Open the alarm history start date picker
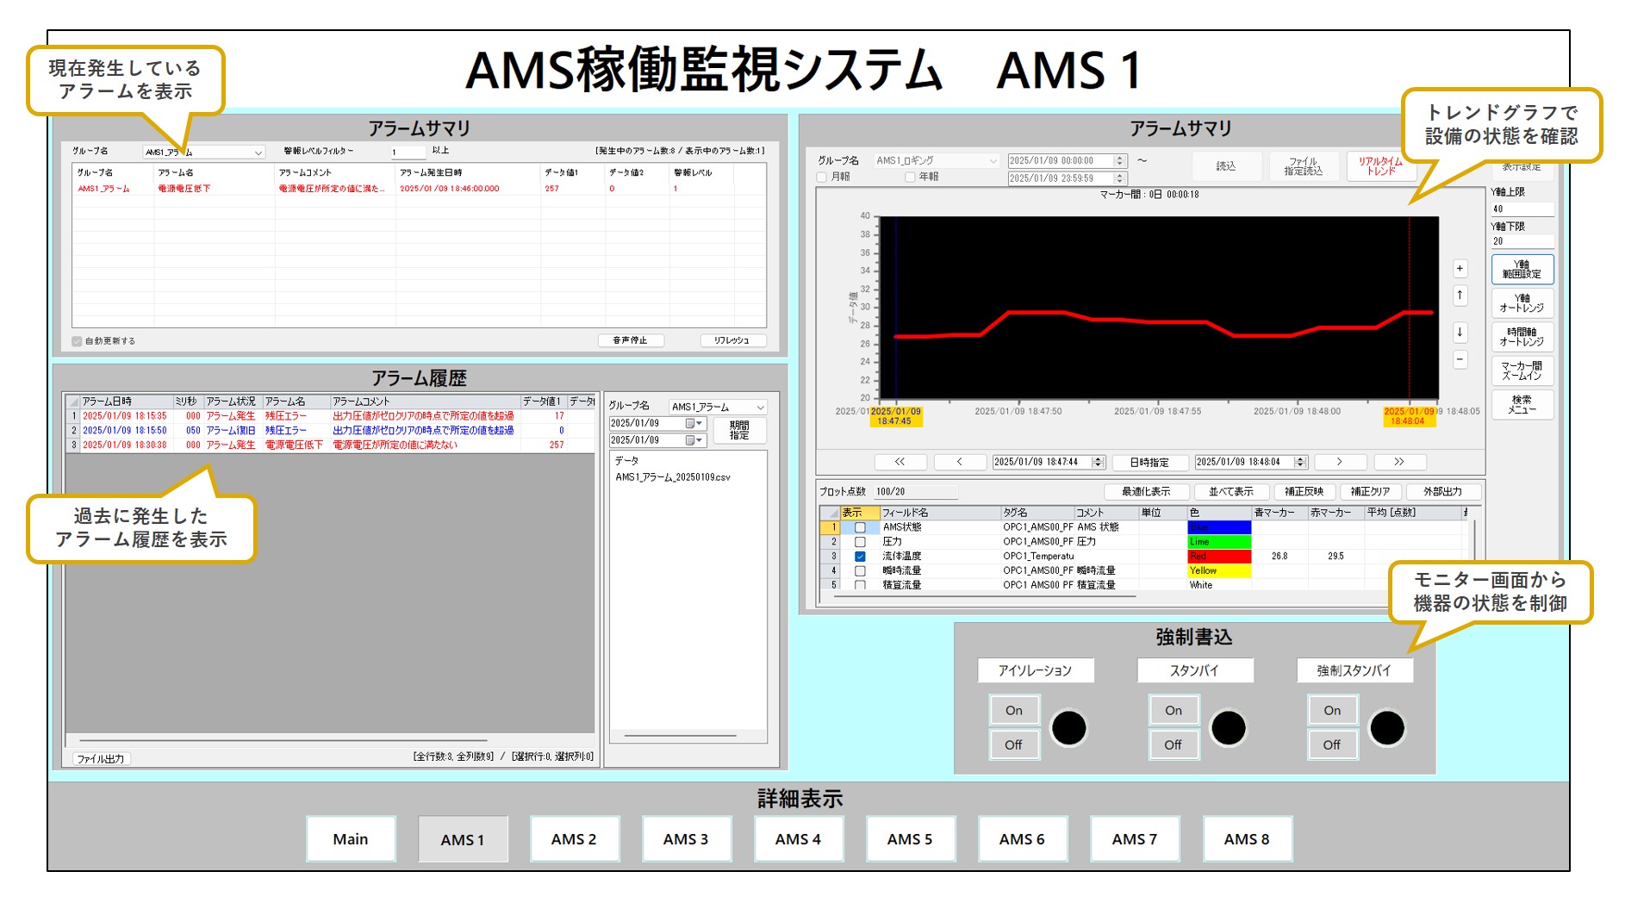1625x909 pixels. (x=694, y=424)
